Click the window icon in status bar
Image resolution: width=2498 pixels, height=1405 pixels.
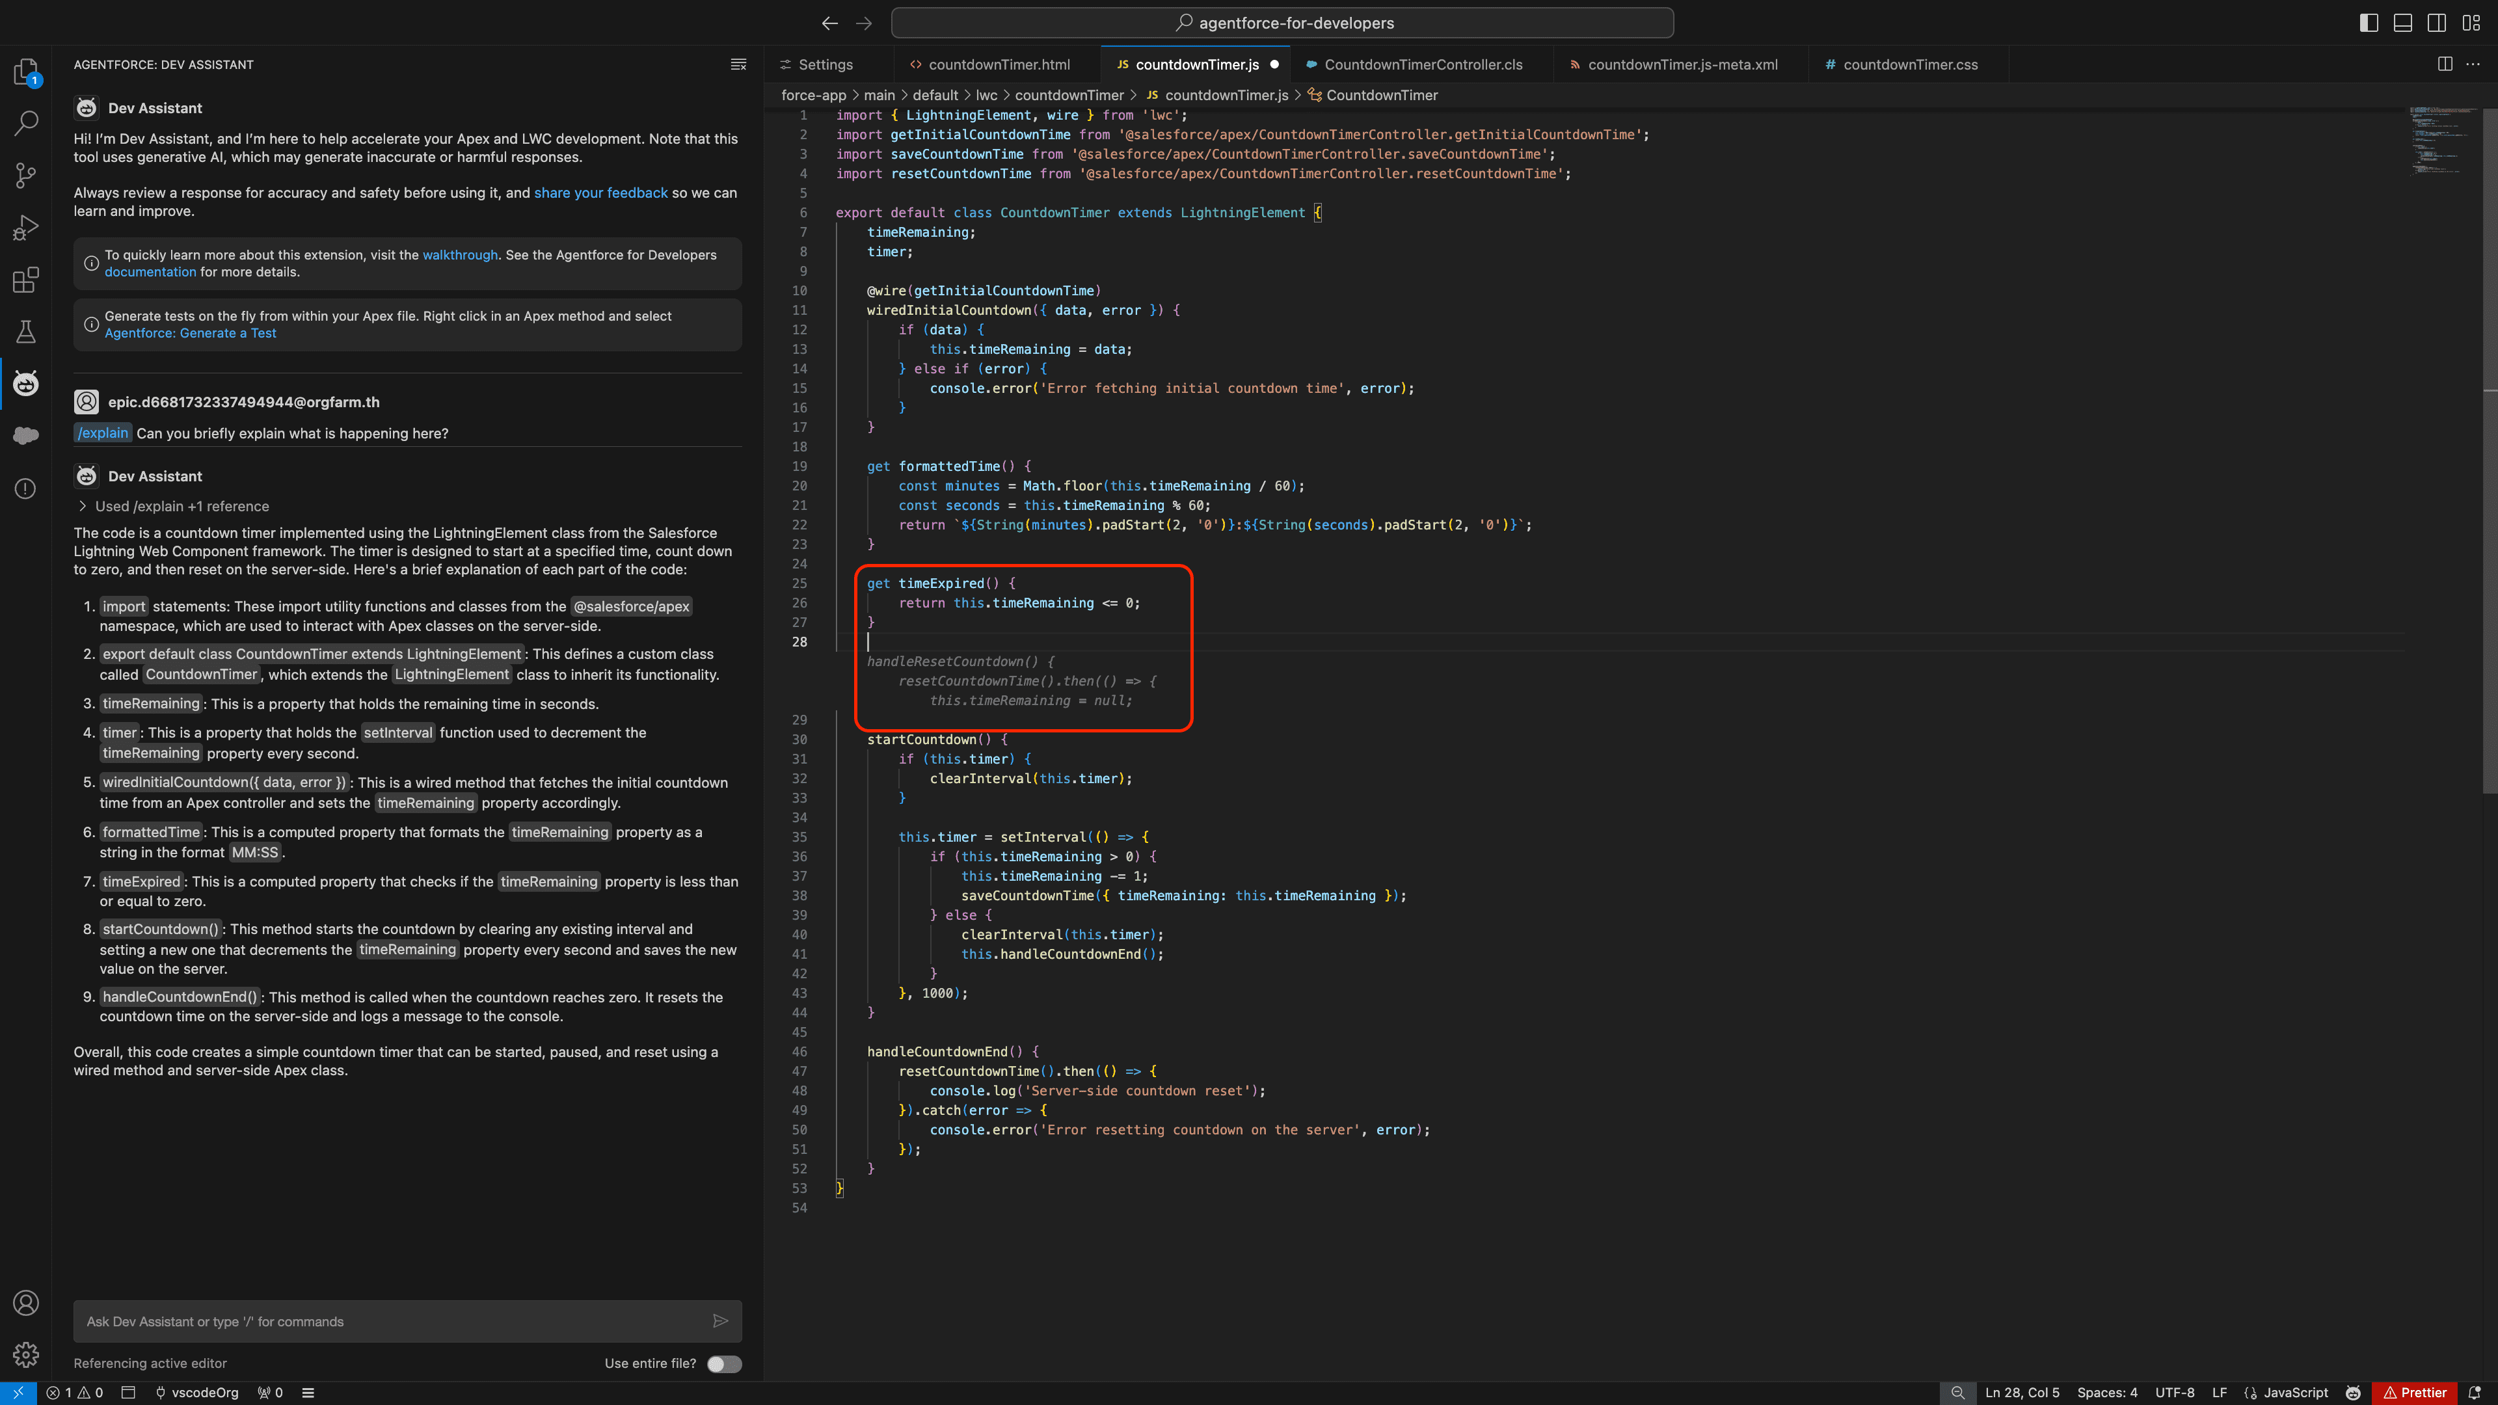point(128,1393)
